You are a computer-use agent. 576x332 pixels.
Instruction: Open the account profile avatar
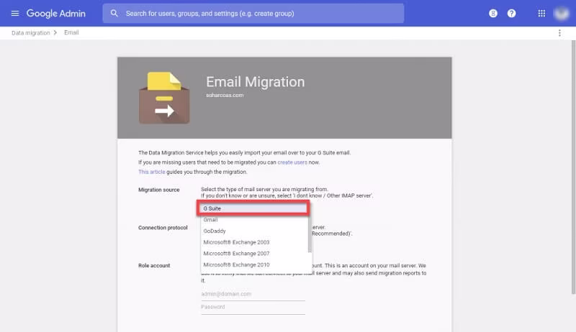(x=562, y=14)
